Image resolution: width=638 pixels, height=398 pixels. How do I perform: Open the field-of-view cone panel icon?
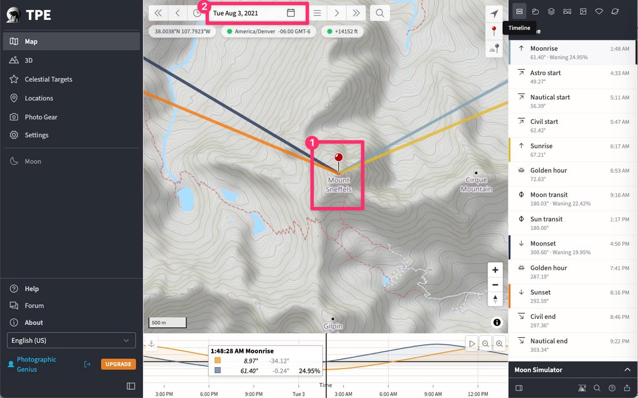[599, 11]
